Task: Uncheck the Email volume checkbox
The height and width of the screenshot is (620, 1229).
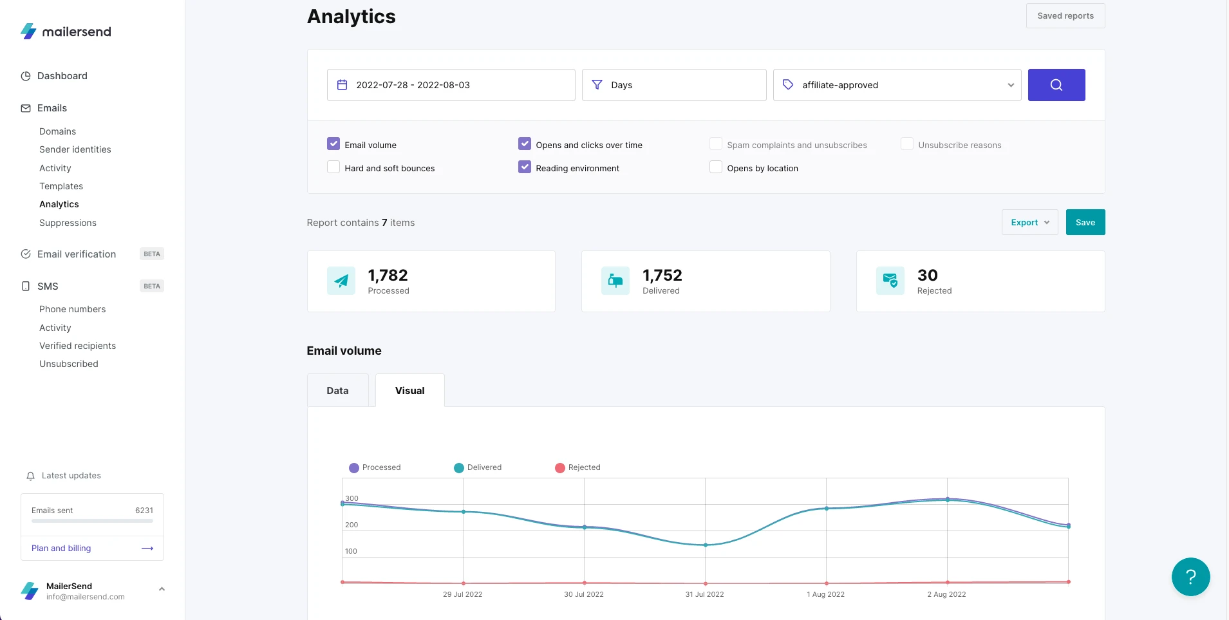Action: pos(333,144)
